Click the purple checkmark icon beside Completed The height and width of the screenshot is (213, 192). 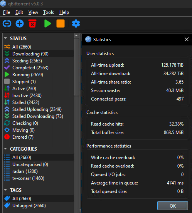point(7,67)
